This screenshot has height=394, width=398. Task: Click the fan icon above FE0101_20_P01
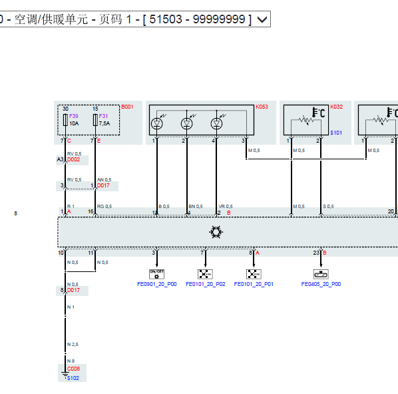tap(254, 274)
